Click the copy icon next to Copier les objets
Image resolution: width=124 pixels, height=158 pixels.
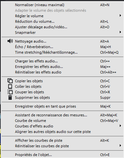pos(10,81)
